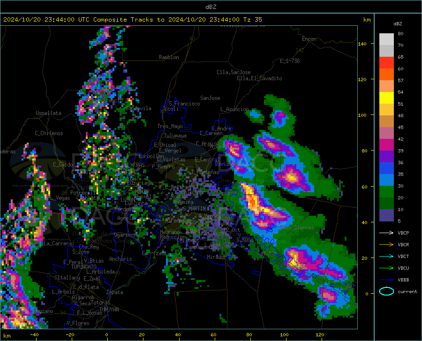The height and width of the screenshot is (341, 422).
Task: Click the 'V_Flores' place label
Action: (78, 323)
